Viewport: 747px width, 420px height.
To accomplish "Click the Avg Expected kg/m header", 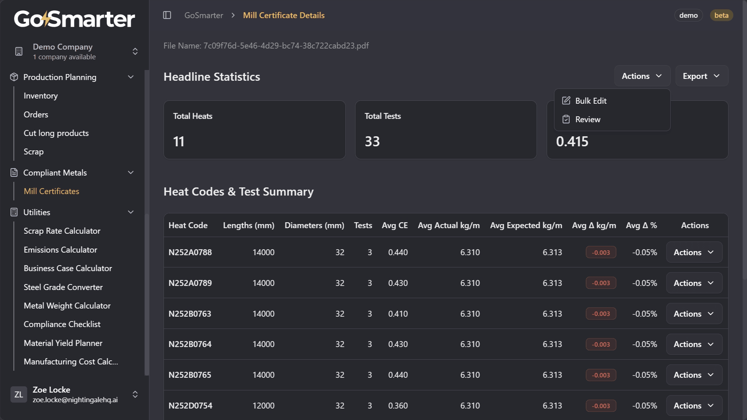I will (526, 225).
